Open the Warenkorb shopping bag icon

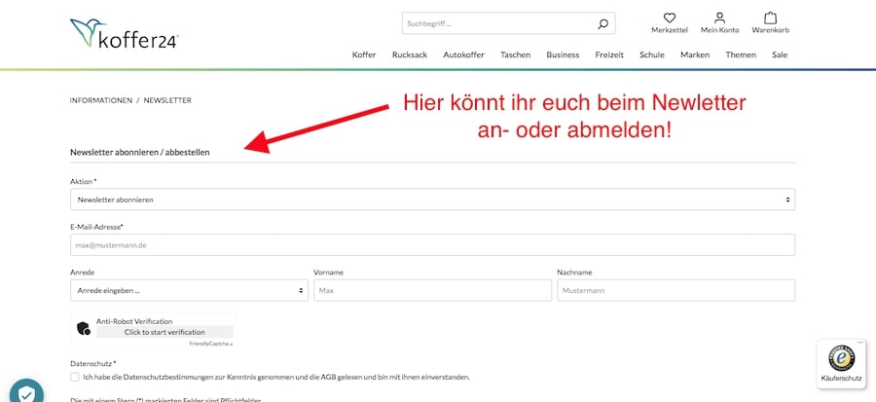point(770,18)
